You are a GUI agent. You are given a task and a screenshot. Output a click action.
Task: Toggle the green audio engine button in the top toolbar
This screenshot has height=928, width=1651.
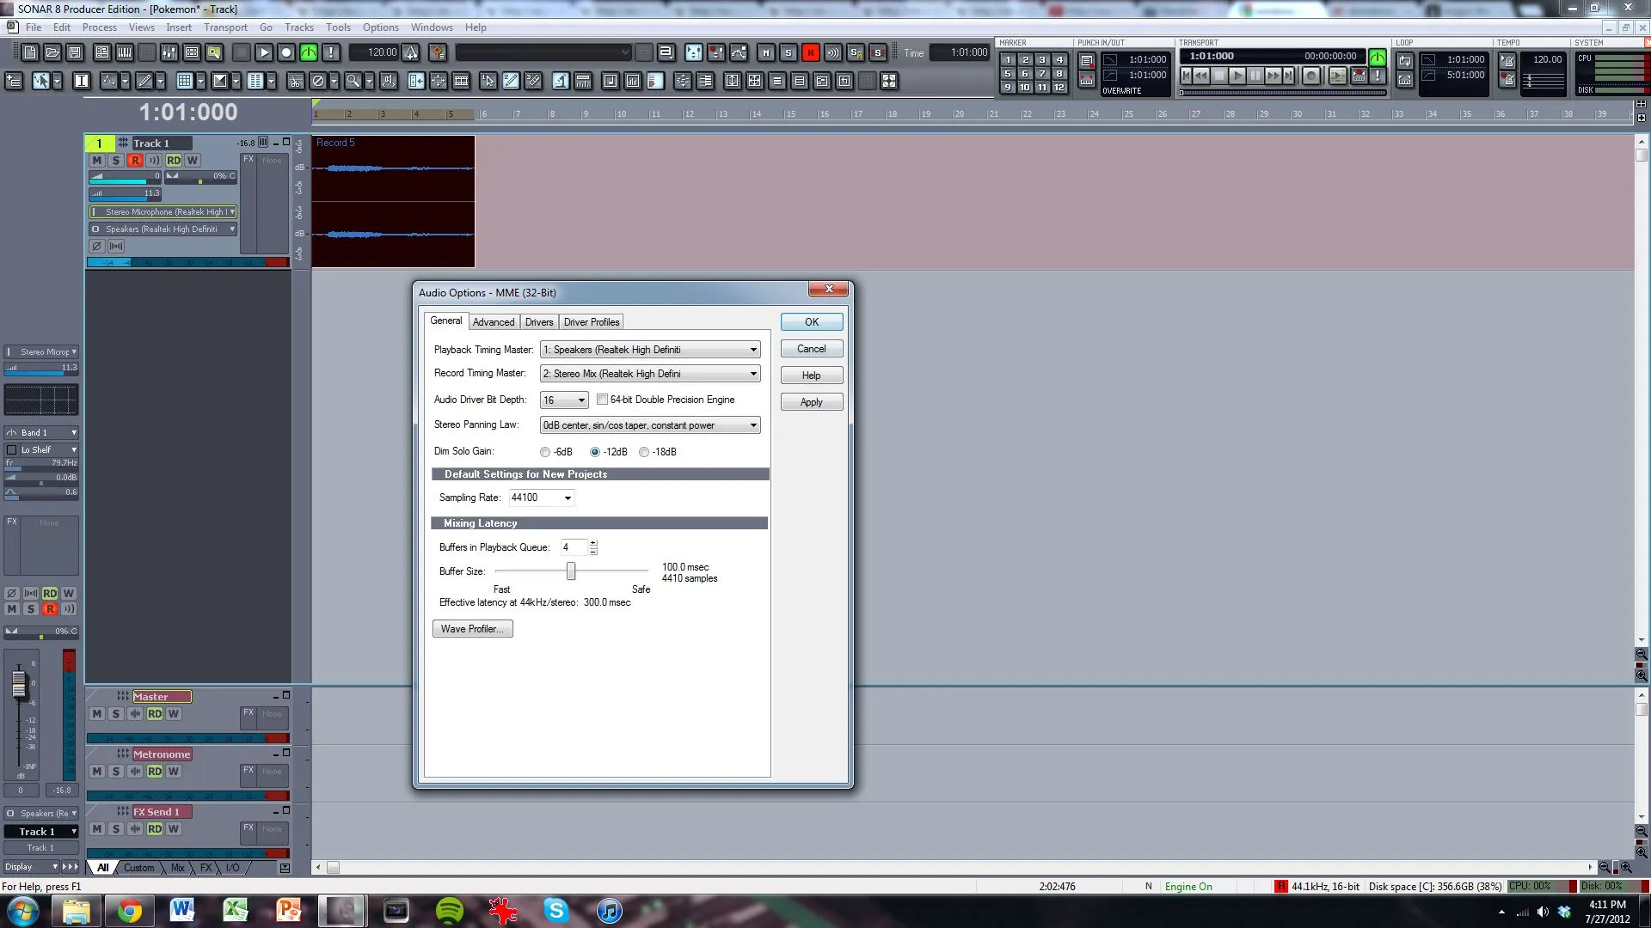pyautogui.click(x=309, y=52)
